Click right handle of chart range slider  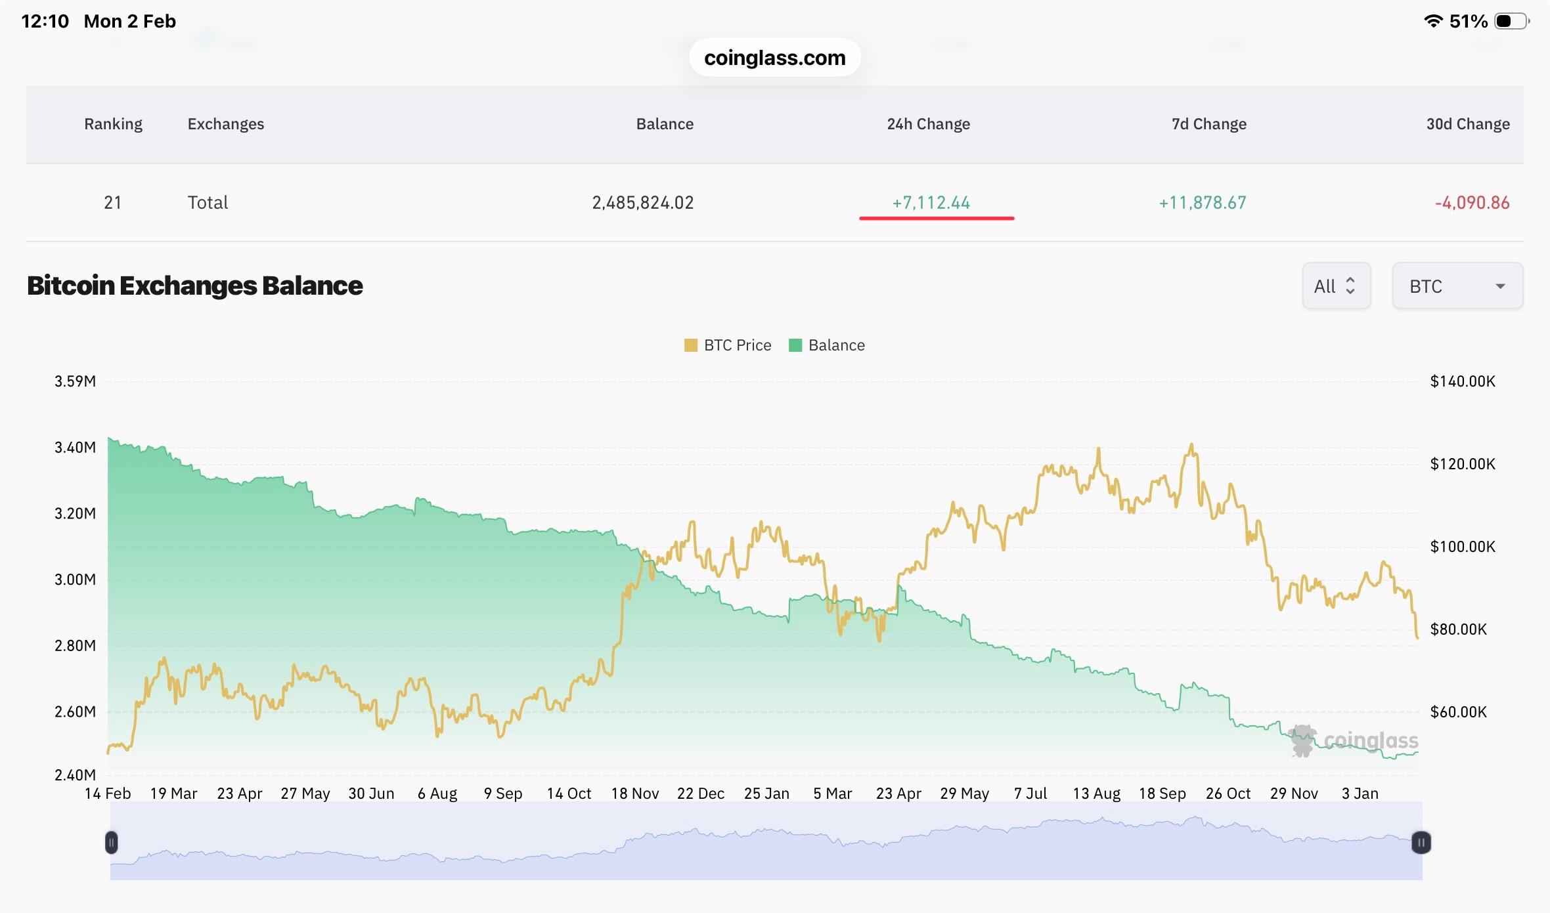click(1421, 842)
